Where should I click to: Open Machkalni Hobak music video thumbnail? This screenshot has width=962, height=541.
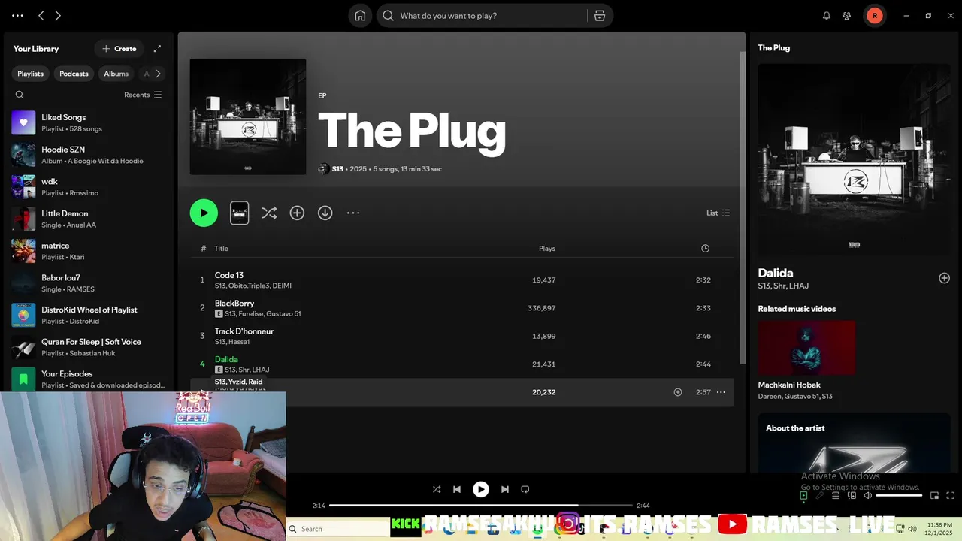tap(806, 348)
